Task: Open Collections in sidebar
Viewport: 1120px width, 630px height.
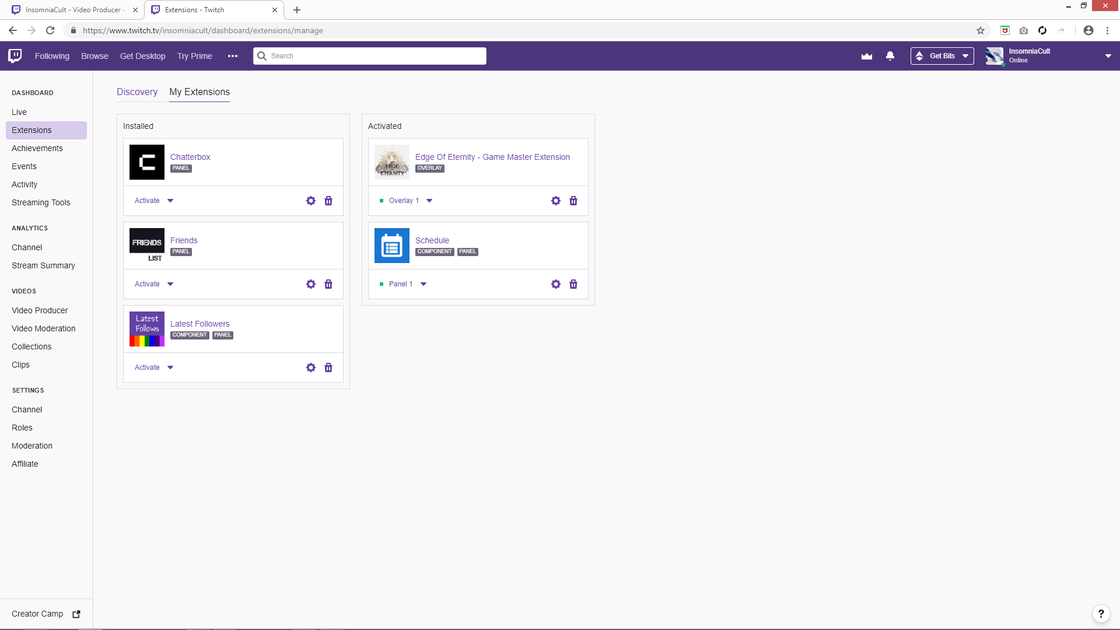Action: tap(32, 346)
